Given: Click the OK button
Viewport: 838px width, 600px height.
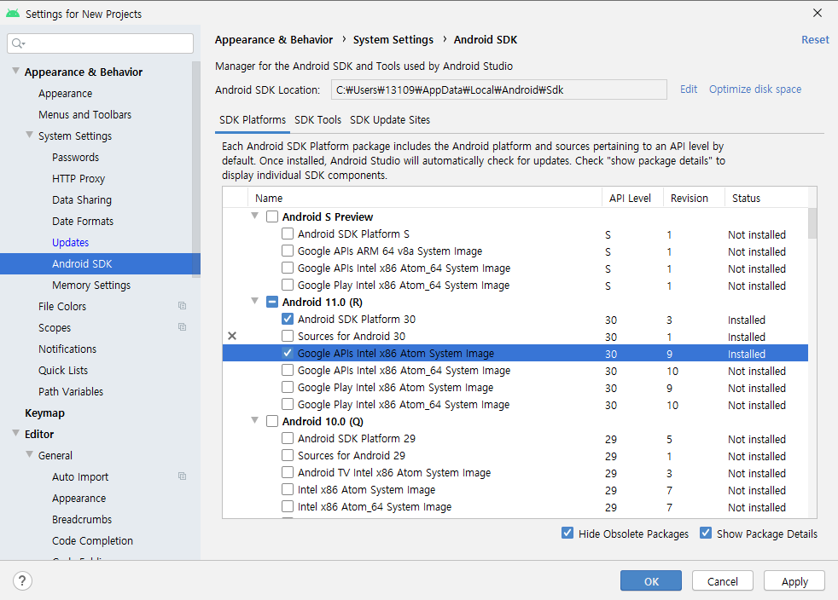Looking at the screenshot, I should pyautogui.click(x=651, y=580).
